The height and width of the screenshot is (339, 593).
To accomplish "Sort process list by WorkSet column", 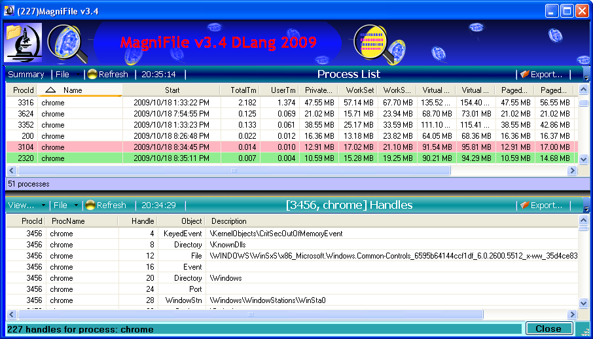I will pyautogui.click(x=358, y=90).
